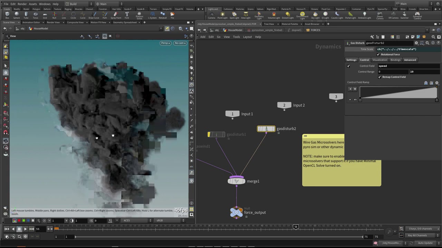Open the File menu
This screenshot has width=442, height=248.
[x=6, y=4]
